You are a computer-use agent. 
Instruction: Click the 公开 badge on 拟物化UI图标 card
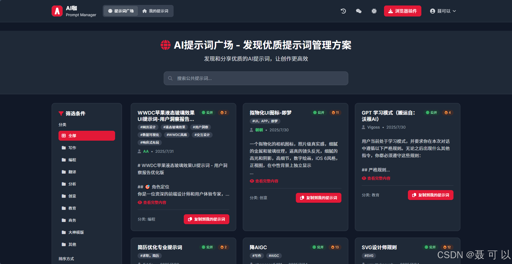pyautogui.click(x=319, y=113)
